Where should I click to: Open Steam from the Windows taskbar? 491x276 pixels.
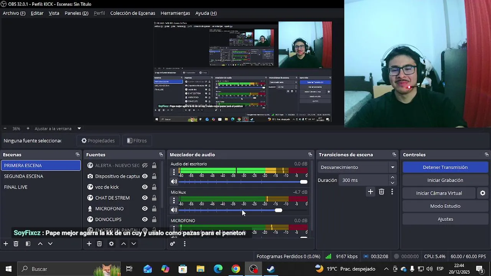271,269
